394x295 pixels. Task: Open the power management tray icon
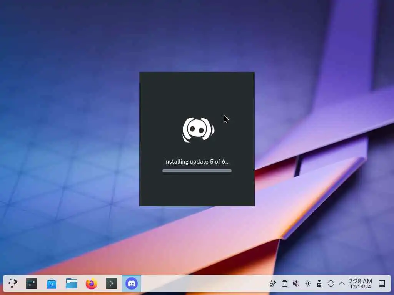[331, 284]
